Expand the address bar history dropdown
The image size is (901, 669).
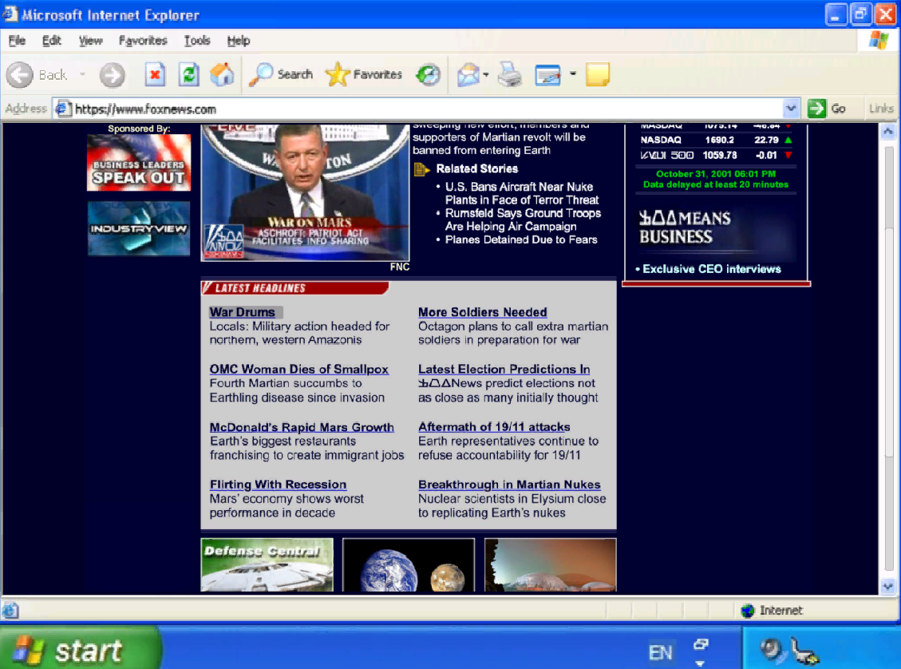pyautogui.click(x=791, y=108)
